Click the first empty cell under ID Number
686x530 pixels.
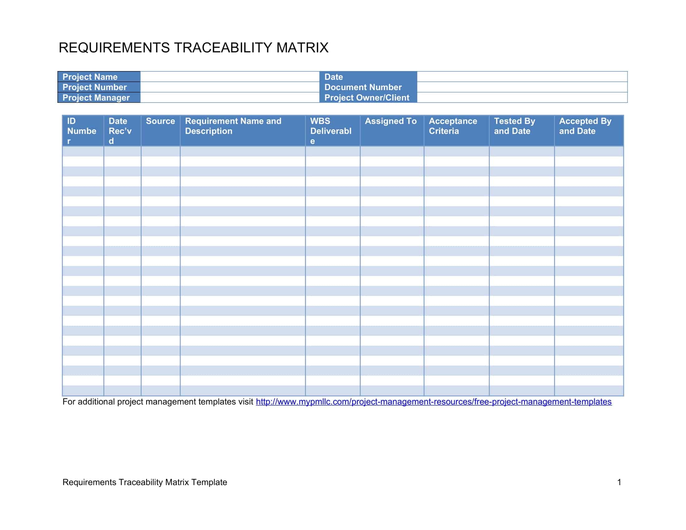[83, 151]
